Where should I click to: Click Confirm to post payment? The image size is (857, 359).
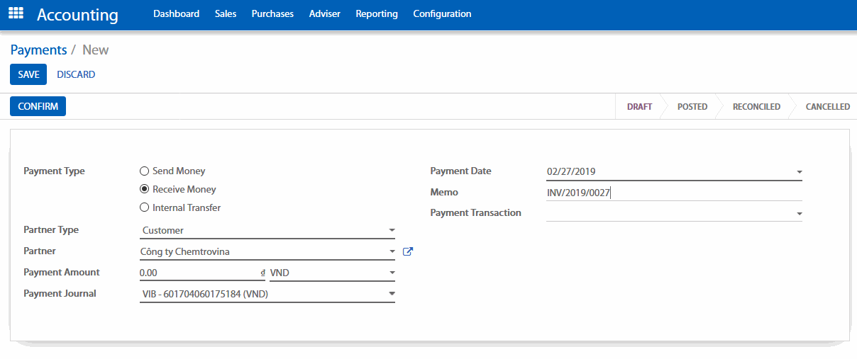tap(38, 106)
